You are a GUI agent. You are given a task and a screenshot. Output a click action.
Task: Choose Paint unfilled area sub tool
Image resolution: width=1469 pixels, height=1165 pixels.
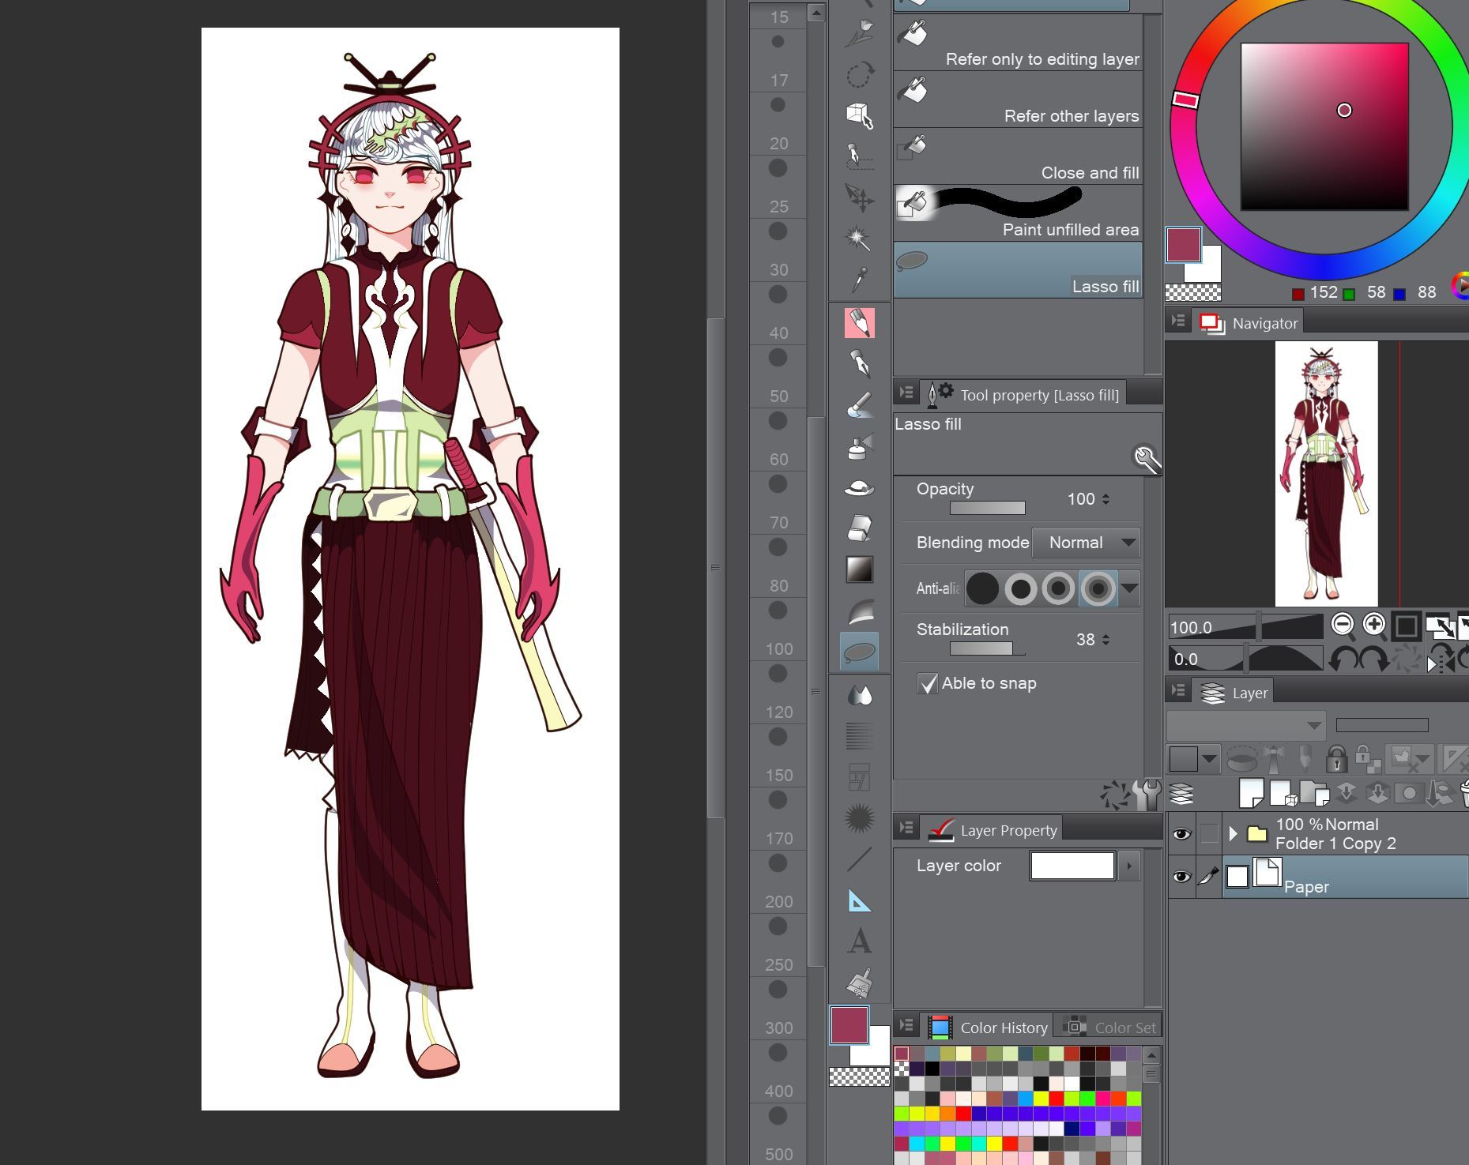(x=1019, y=213)
